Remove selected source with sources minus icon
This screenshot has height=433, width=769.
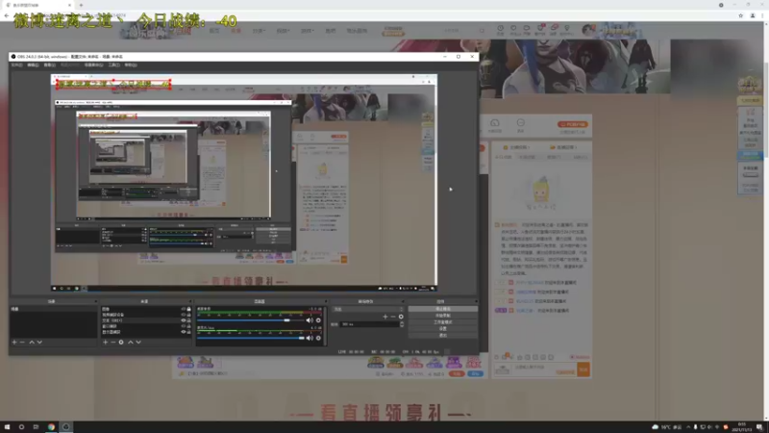112,343
